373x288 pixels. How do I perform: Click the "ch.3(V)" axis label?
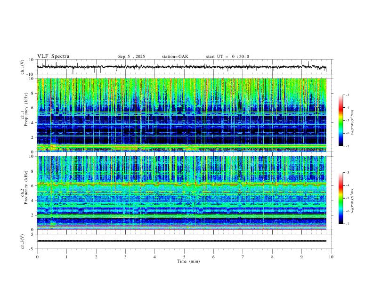[x=23, y=241]
